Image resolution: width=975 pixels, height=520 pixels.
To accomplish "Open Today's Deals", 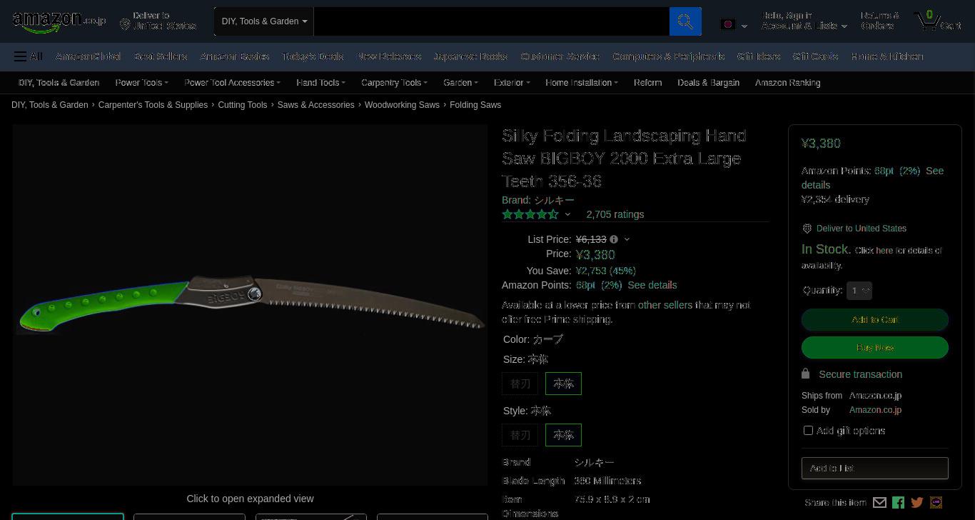I will click(313, 56).
